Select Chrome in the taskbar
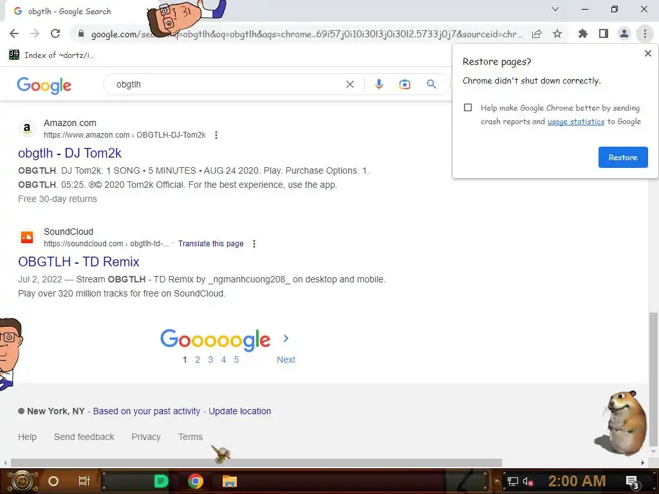 (x=196, y=481)
